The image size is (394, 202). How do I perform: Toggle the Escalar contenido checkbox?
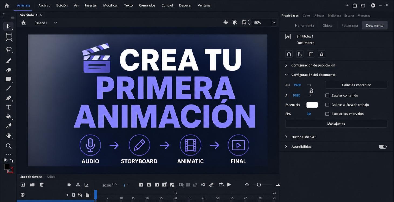tap(327, 95)
